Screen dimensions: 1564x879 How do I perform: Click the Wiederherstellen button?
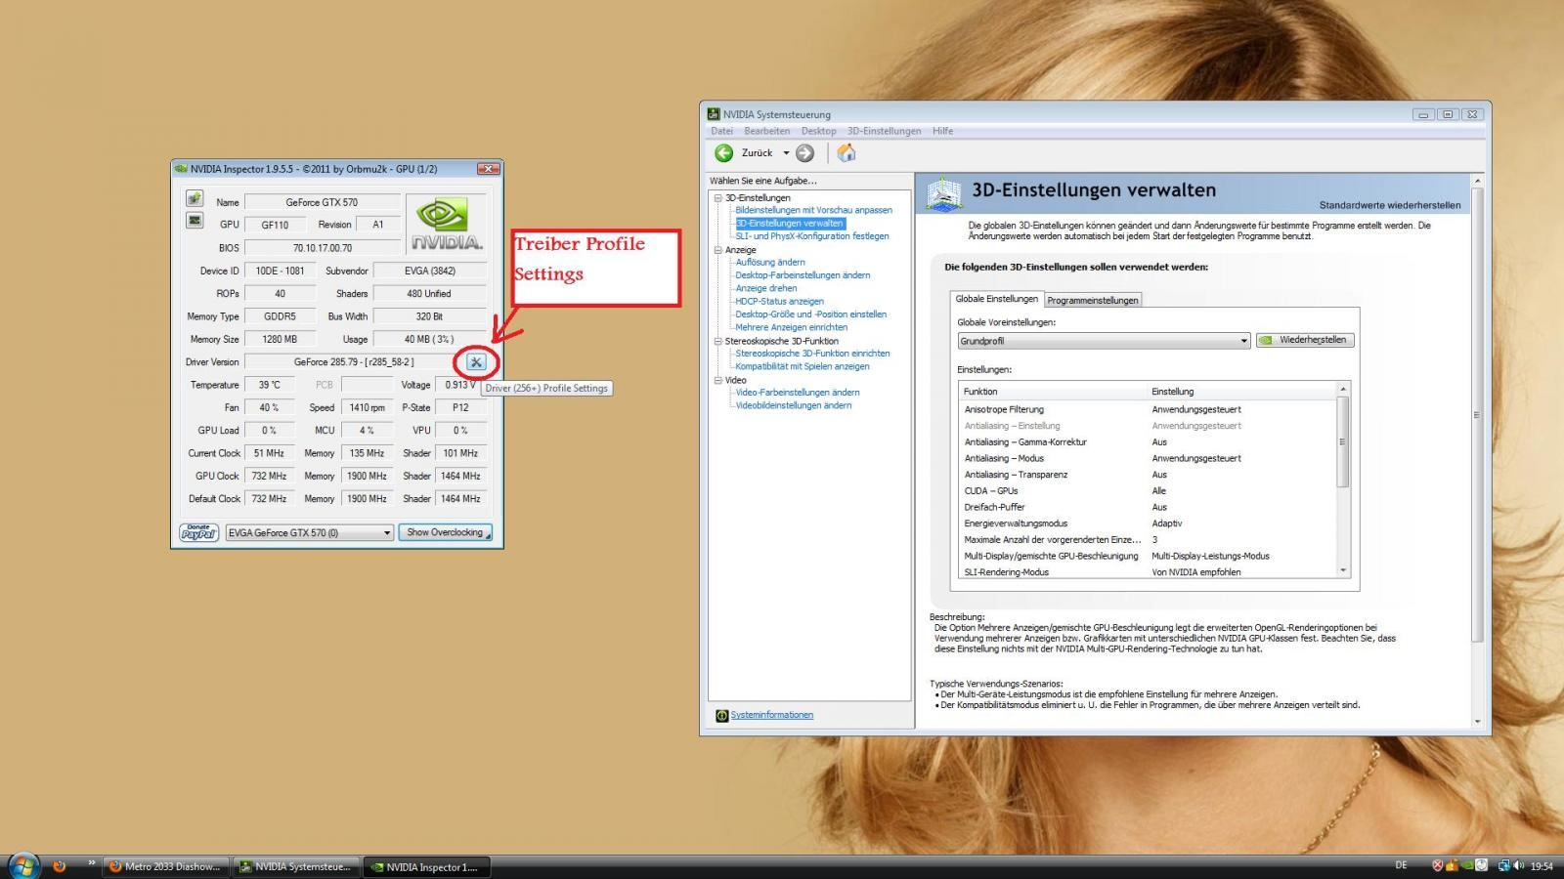[1305, 340]
